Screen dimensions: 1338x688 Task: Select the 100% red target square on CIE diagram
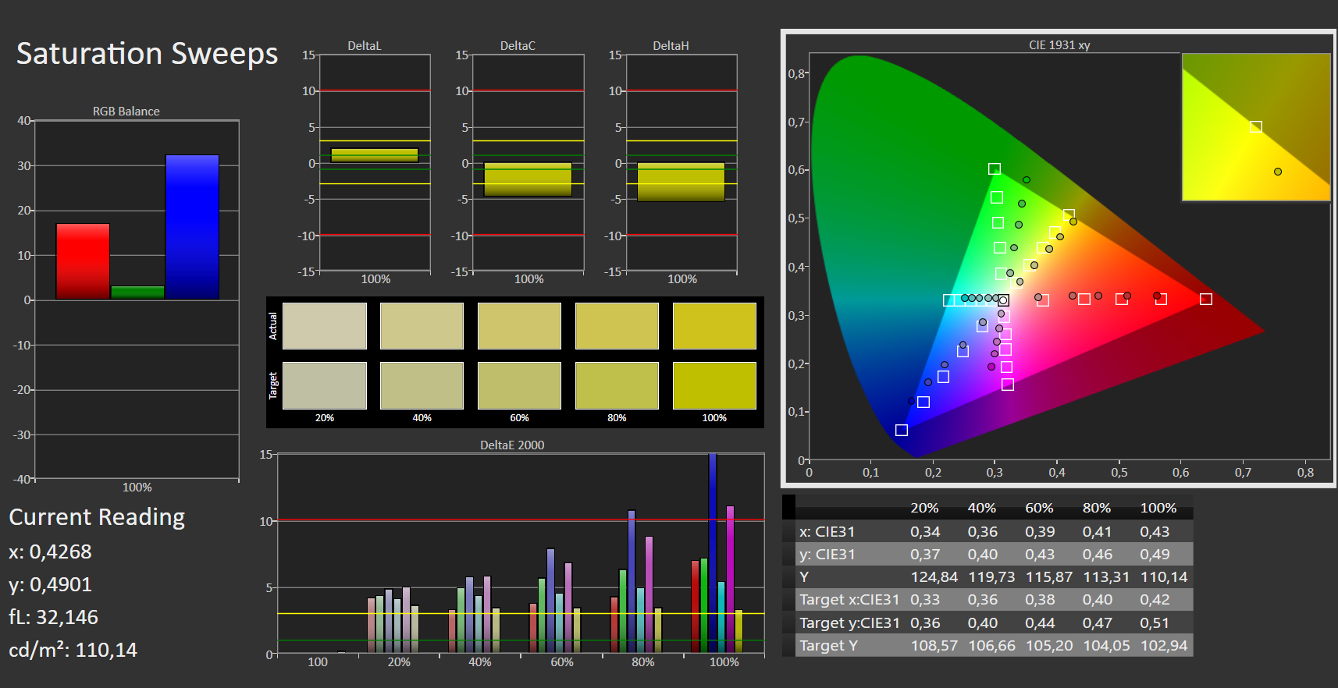[1206, 299]
